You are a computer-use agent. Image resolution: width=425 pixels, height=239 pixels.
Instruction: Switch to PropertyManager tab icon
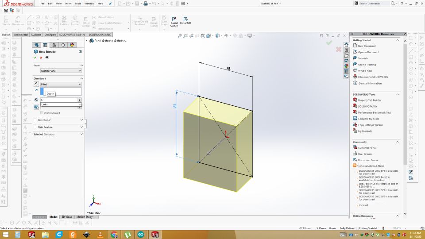click(x=45, y=45)
